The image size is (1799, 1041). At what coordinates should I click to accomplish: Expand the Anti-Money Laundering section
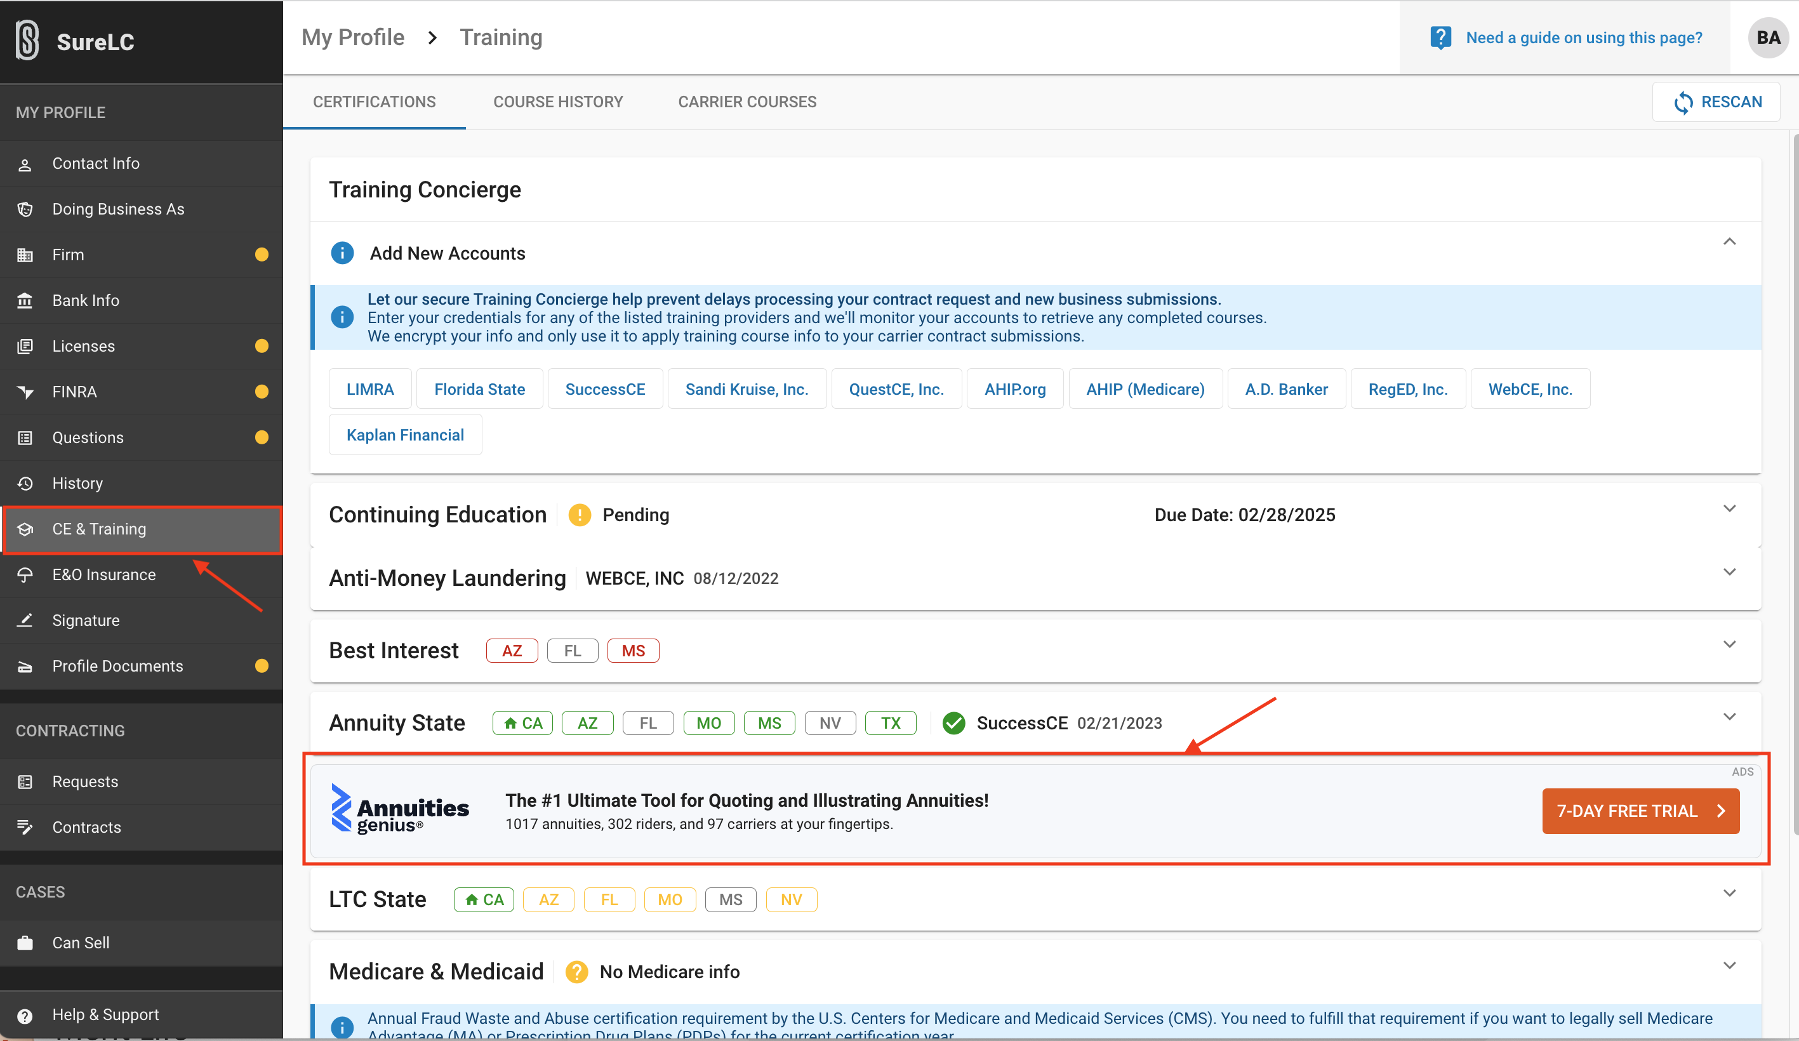coord(1730,573)
